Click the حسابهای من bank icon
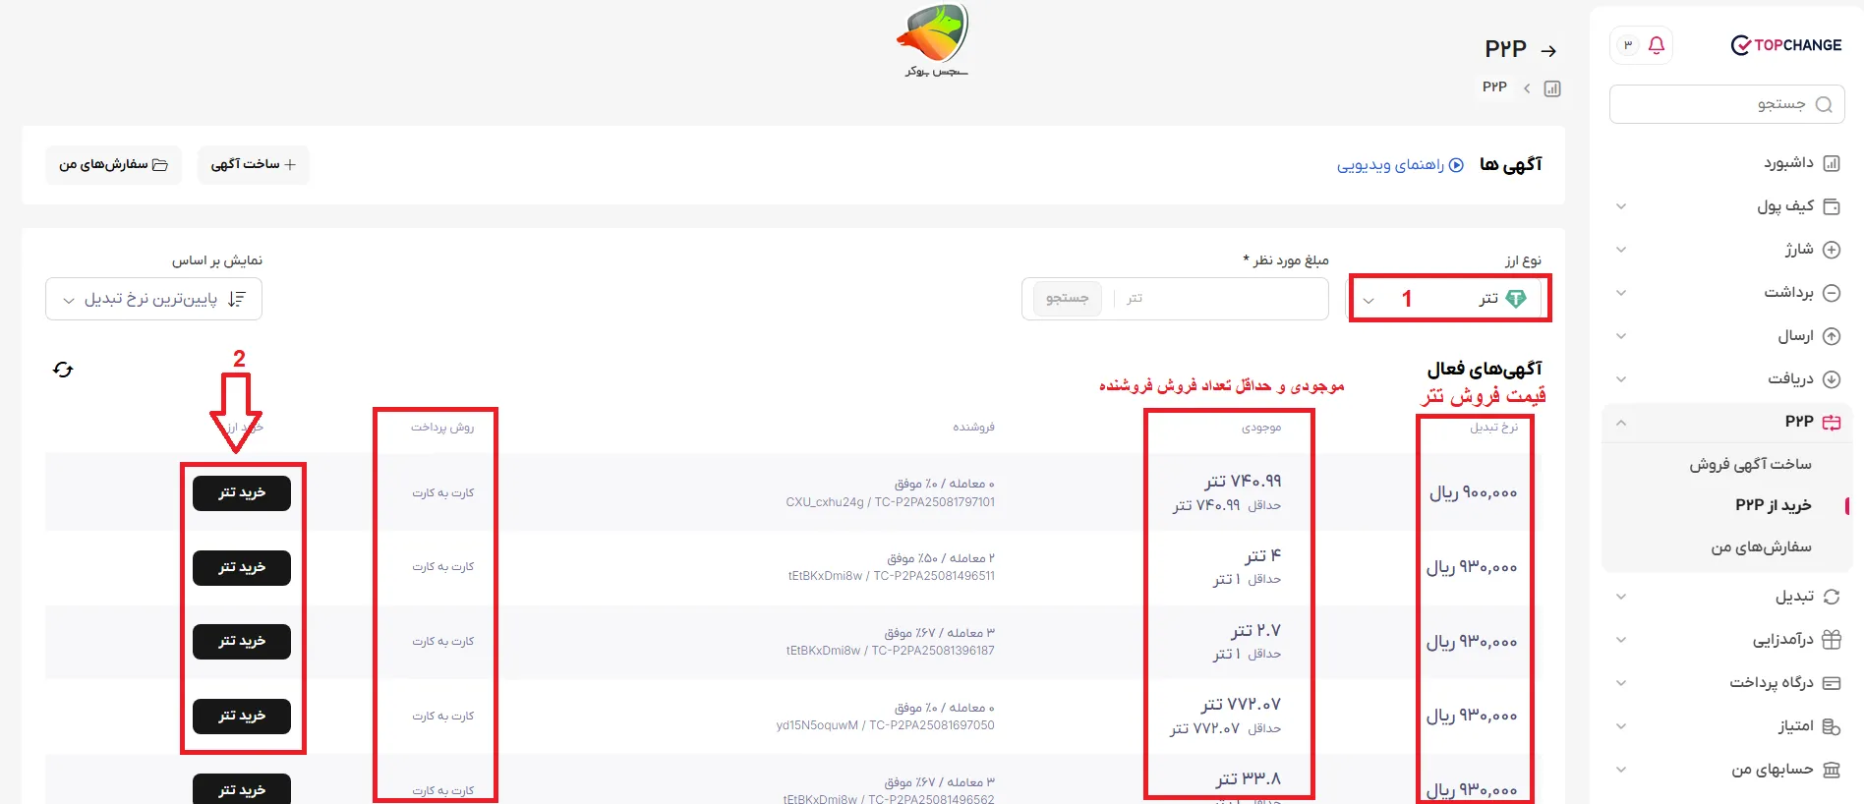 point(1832,770)
